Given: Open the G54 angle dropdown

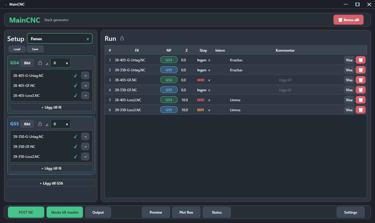Looking at the screenshot, I should [60, 63].
